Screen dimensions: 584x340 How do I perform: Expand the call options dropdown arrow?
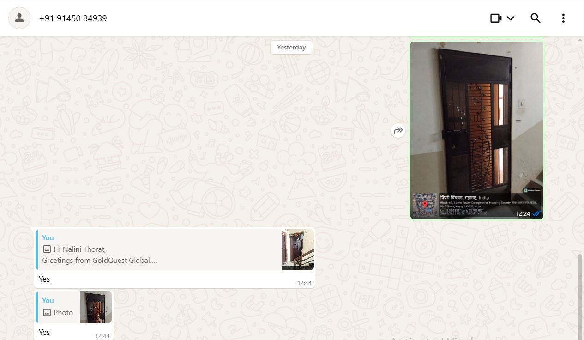point(511,18)
